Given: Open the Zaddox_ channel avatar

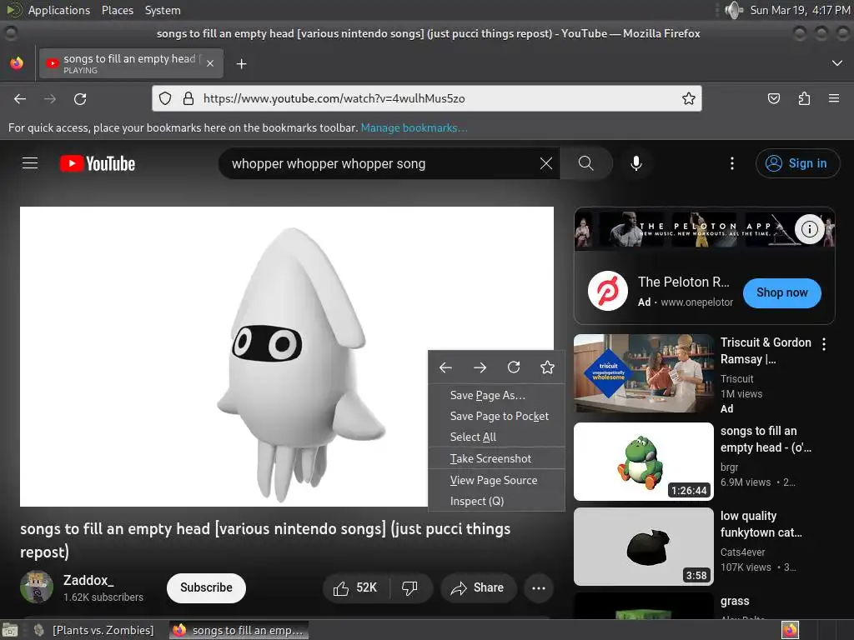Looking at the screenshot, I should [x=37, y=587].
